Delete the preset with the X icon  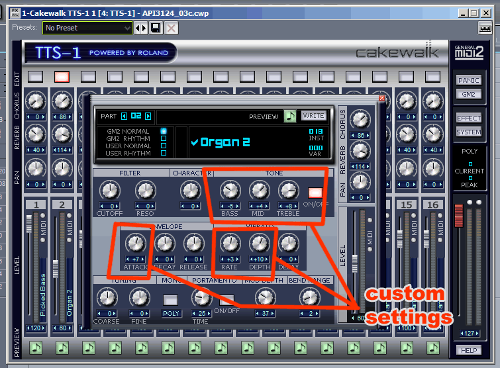[x=171, y=28]
